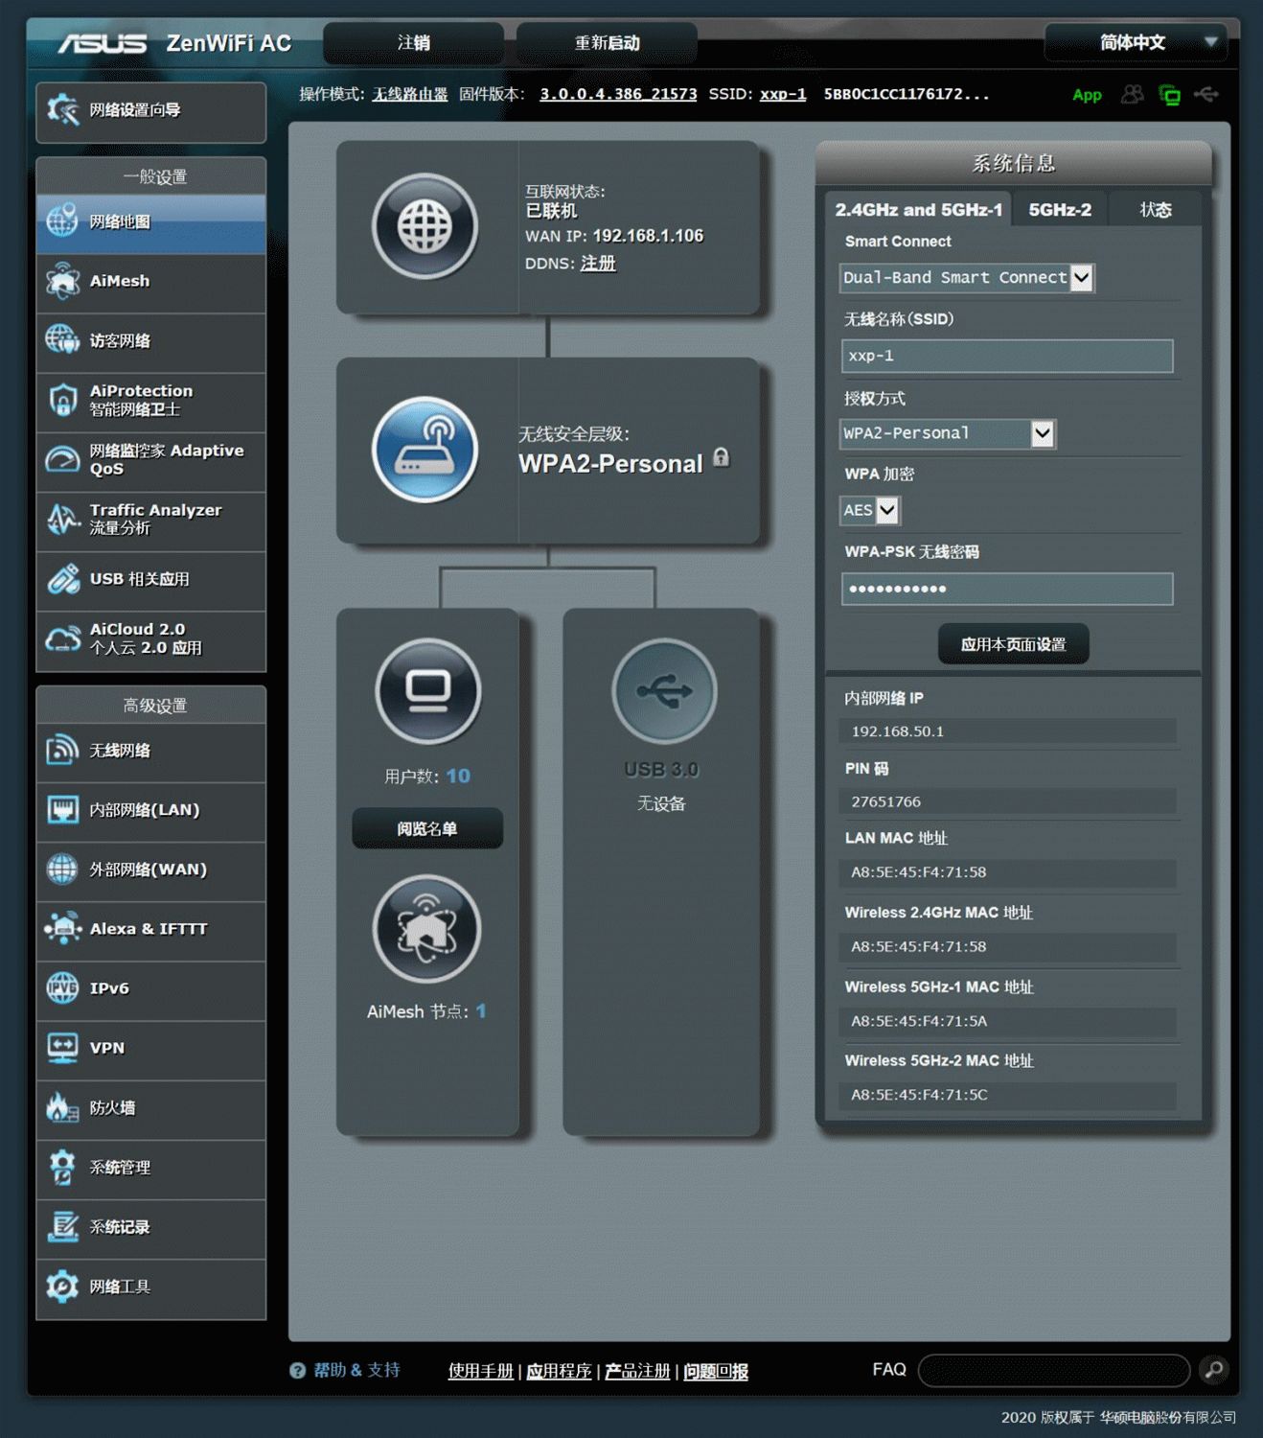
Task: Click the 无线名称(SSID) input field
Action: [x=1007, y=356]
